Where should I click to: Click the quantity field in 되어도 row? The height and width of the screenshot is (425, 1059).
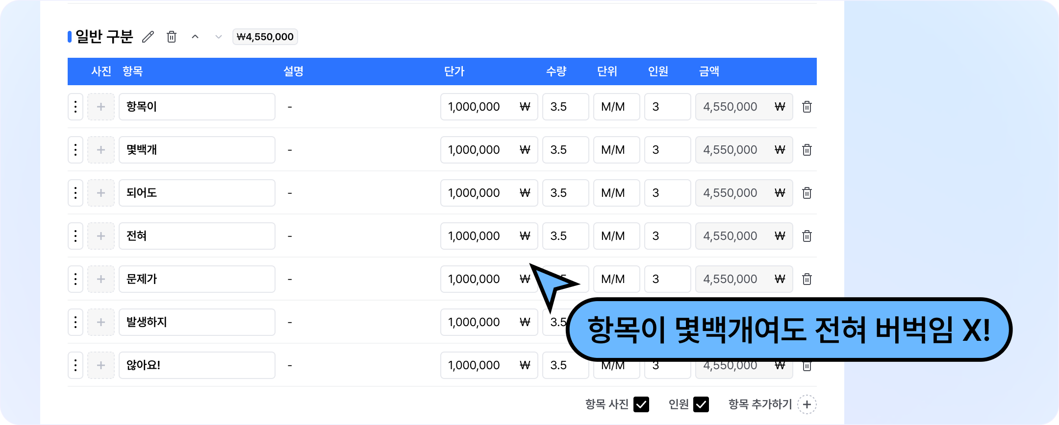[x=565, y=193]
